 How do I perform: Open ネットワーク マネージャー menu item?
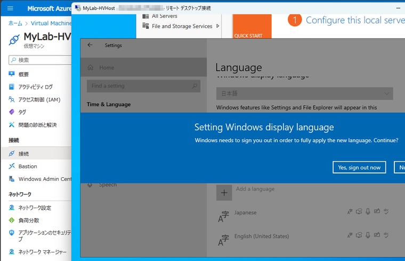[42, 252]
